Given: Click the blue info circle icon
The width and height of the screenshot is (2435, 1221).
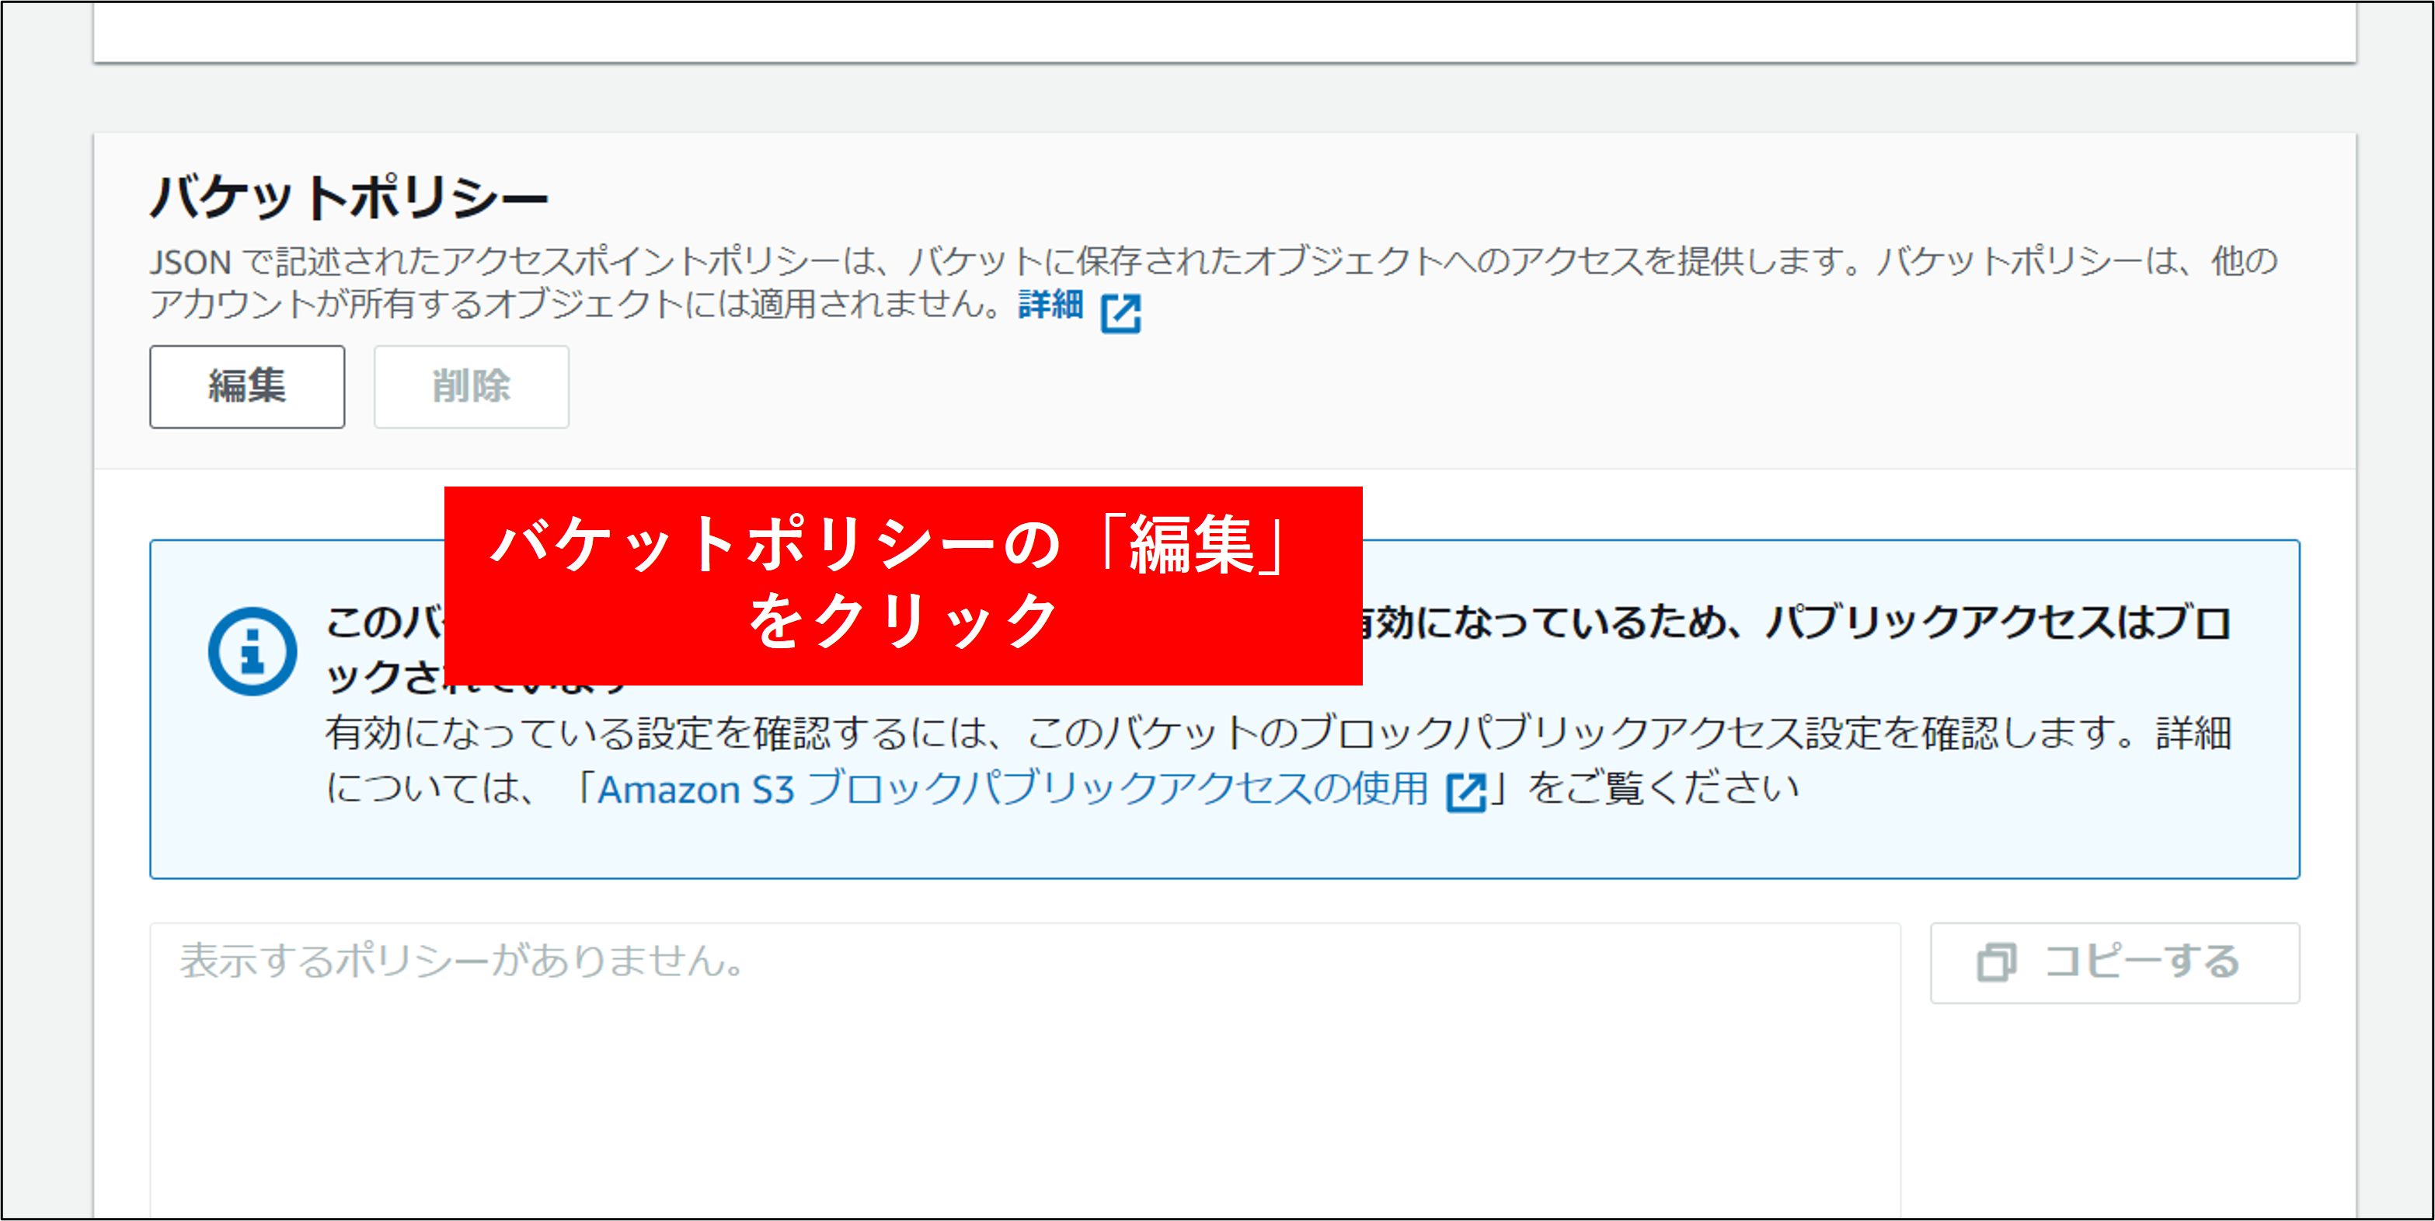Looking at the screenshot, I should coord(253,651).
